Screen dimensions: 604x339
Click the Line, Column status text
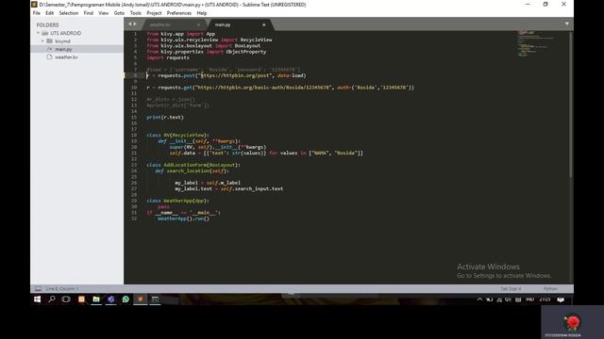point(61,289)
